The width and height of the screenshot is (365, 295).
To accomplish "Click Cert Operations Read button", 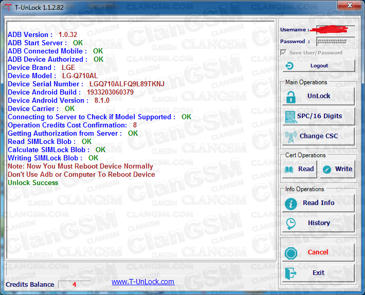I will pyautogui.click(x=299, y=169).
